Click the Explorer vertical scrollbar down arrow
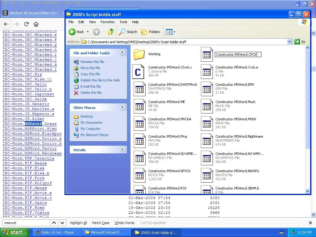Viewport: 316px width, 237px height. [x=307, y=191]
